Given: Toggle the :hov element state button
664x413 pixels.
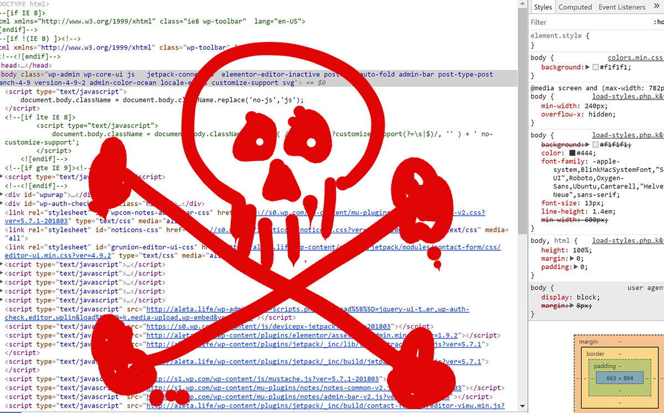Looking at the screenshot, I should point(658,22).
